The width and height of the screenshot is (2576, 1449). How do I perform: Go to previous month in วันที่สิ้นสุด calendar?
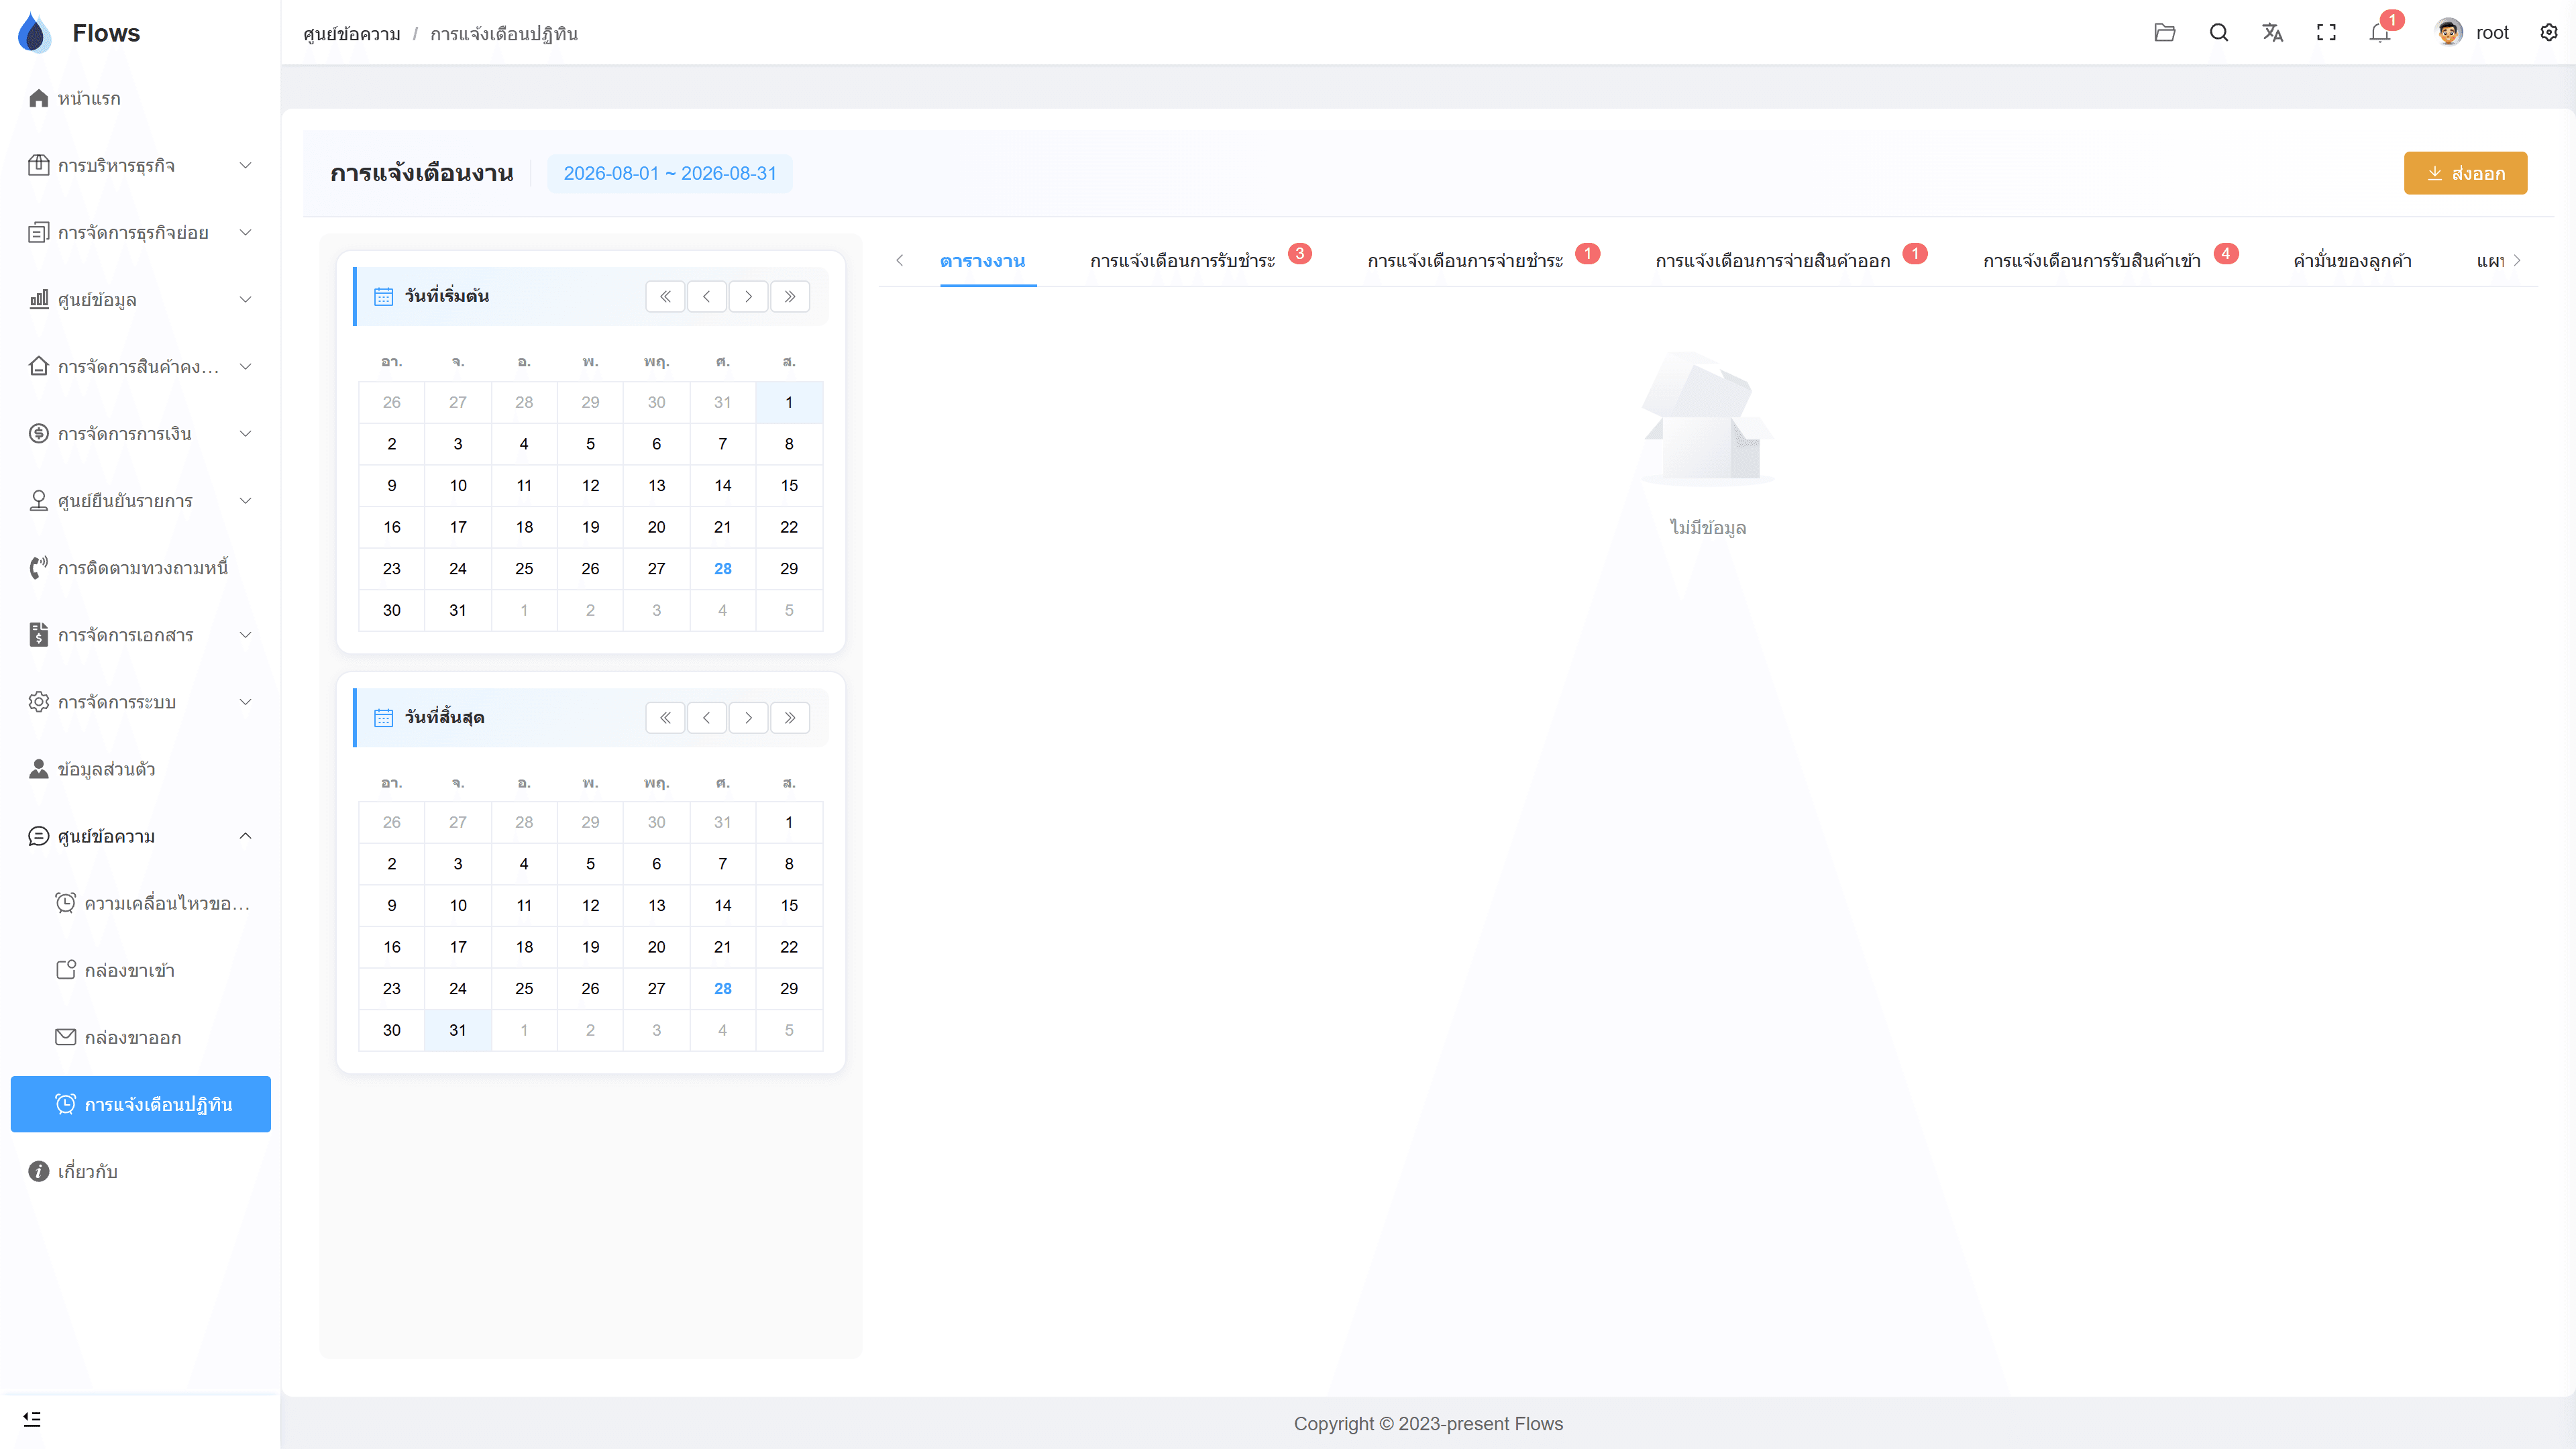(x=706, y=718)
